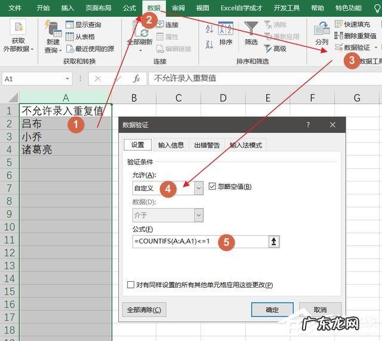
Task: Click the fx insert function icon
Action: tap(137, 78)
